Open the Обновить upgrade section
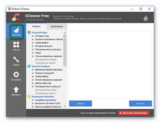This screenshot has width=160, height=123. tap(16, 91)
